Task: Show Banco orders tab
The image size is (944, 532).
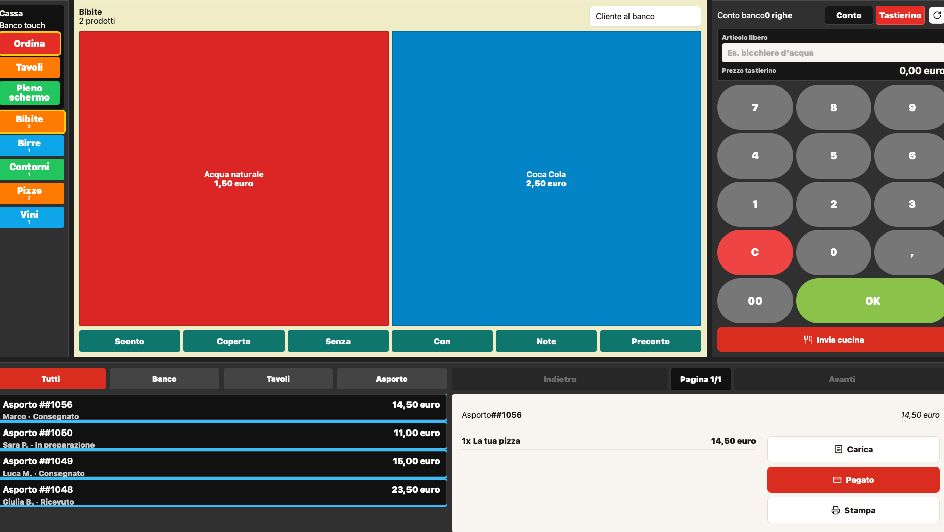Action: [x=165, y=379]
